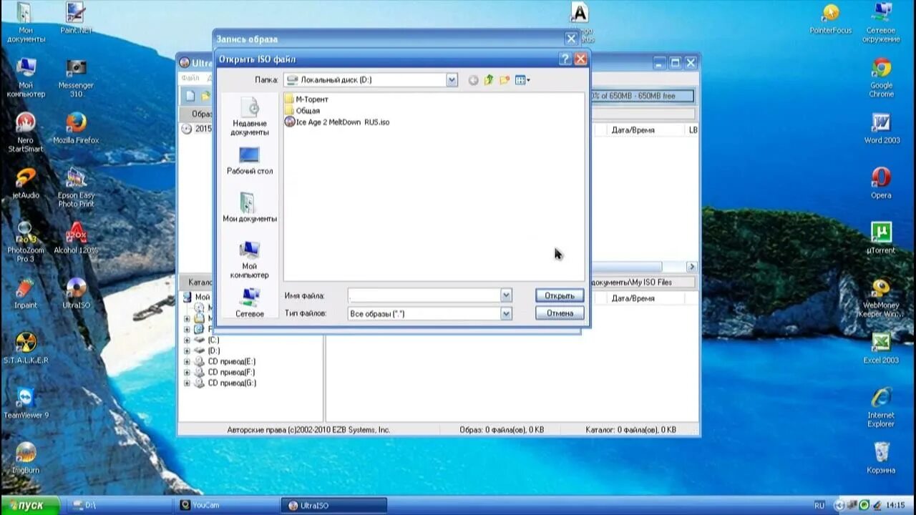Open µTorrent desktop icon

tap(881, 239)
